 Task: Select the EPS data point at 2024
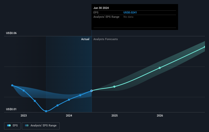click(x=69, y=100)
